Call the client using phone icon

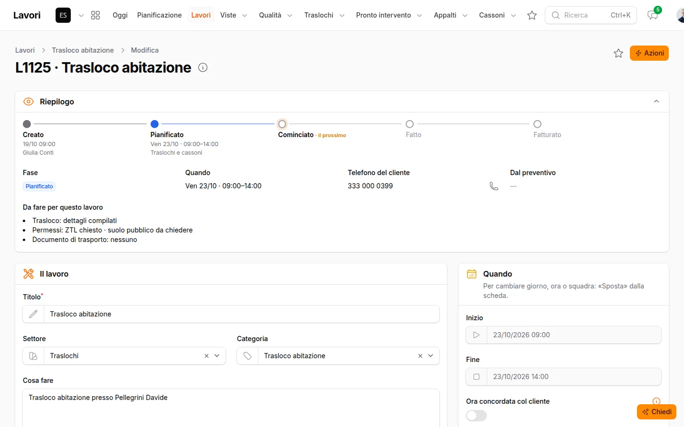point(494,186)
